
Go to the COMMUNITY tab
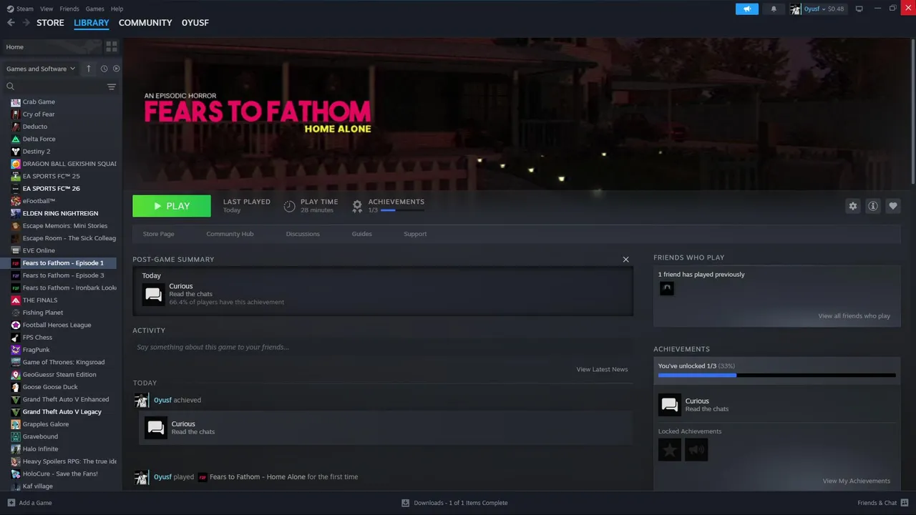pyautogui.click(x=145, y=23)
